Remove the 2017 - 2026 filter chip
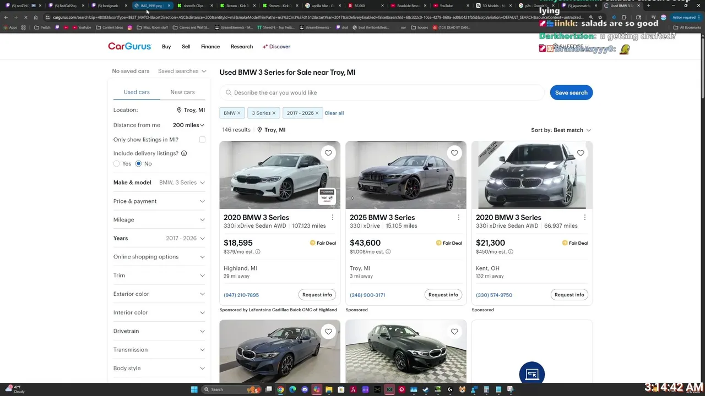Image resolution: width=705 pixels, height=396 pixels. [317, 113]
